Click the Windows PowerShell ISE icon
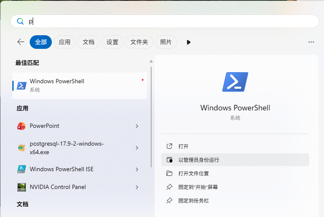The height and width of the screenshot is (217, 324). (22, 169)
